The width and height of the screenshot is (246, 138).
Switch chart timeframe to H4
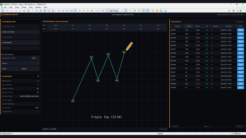[x=79, y=11]
